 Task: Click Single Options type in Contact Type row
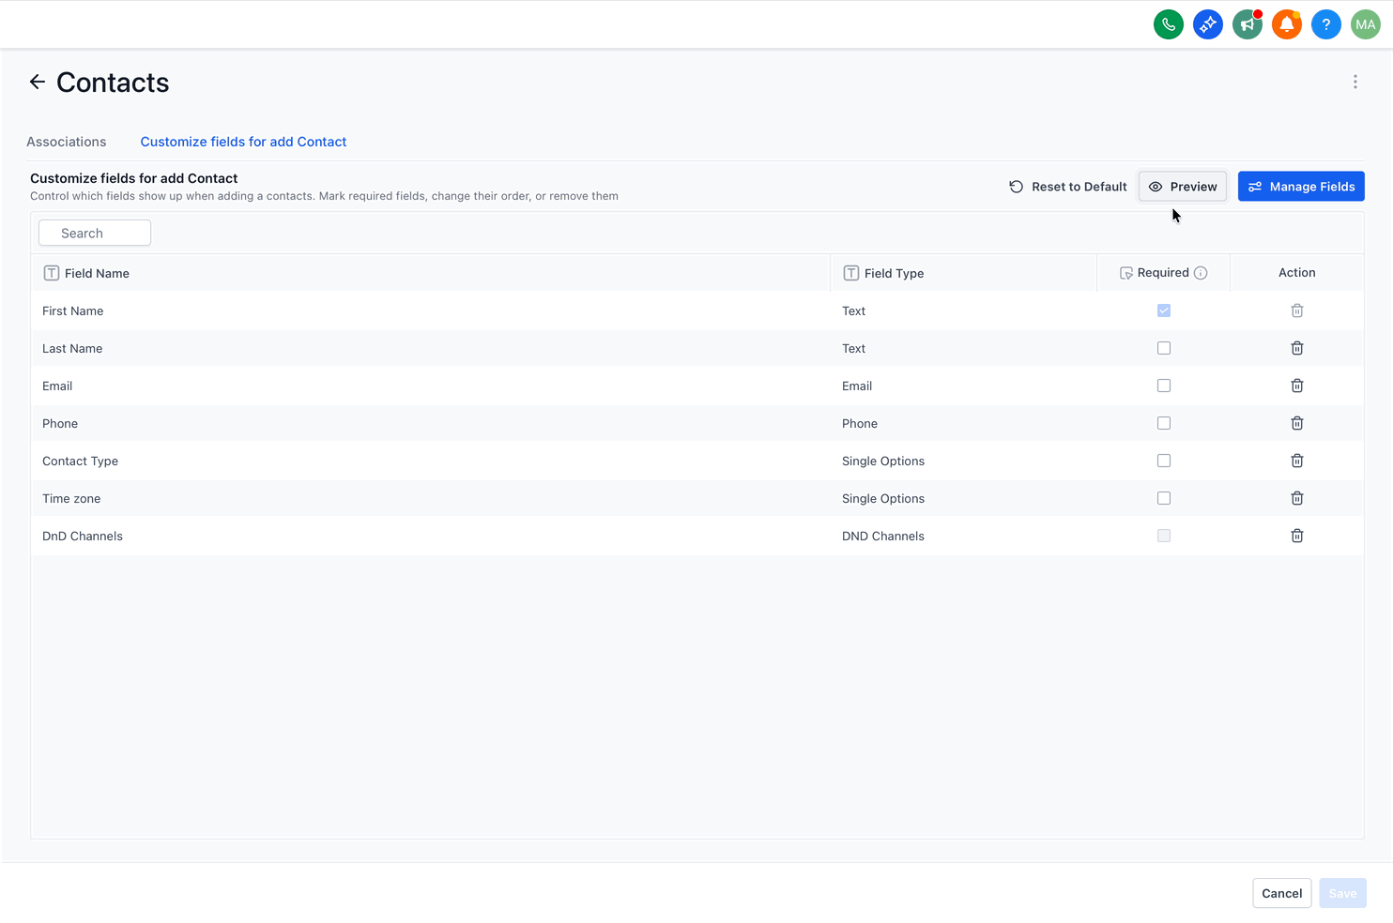click(x=883, y=461)
